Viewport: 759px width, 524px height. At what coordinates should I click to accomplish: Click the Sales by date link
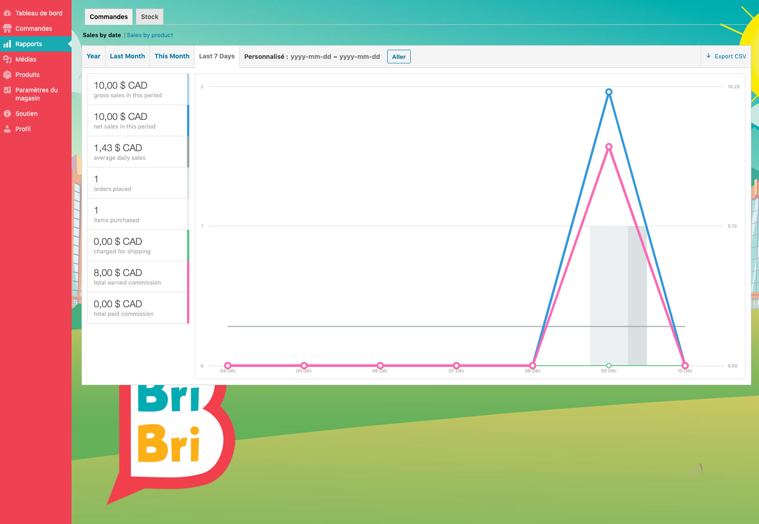102,35
